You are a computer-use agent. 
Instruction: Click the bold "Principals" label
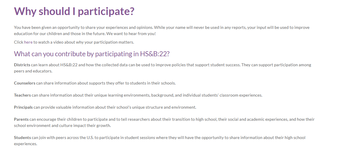pyautogui.click(x=23, y=107)
